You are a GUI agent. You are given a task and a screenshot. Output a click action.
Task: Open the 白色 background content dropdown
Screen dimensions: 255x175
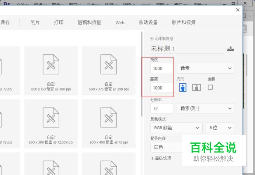click(x=166, y=147)
